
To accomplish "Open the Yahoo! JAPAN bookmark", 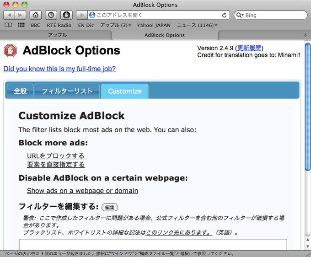I will click(x=154, y=26).
